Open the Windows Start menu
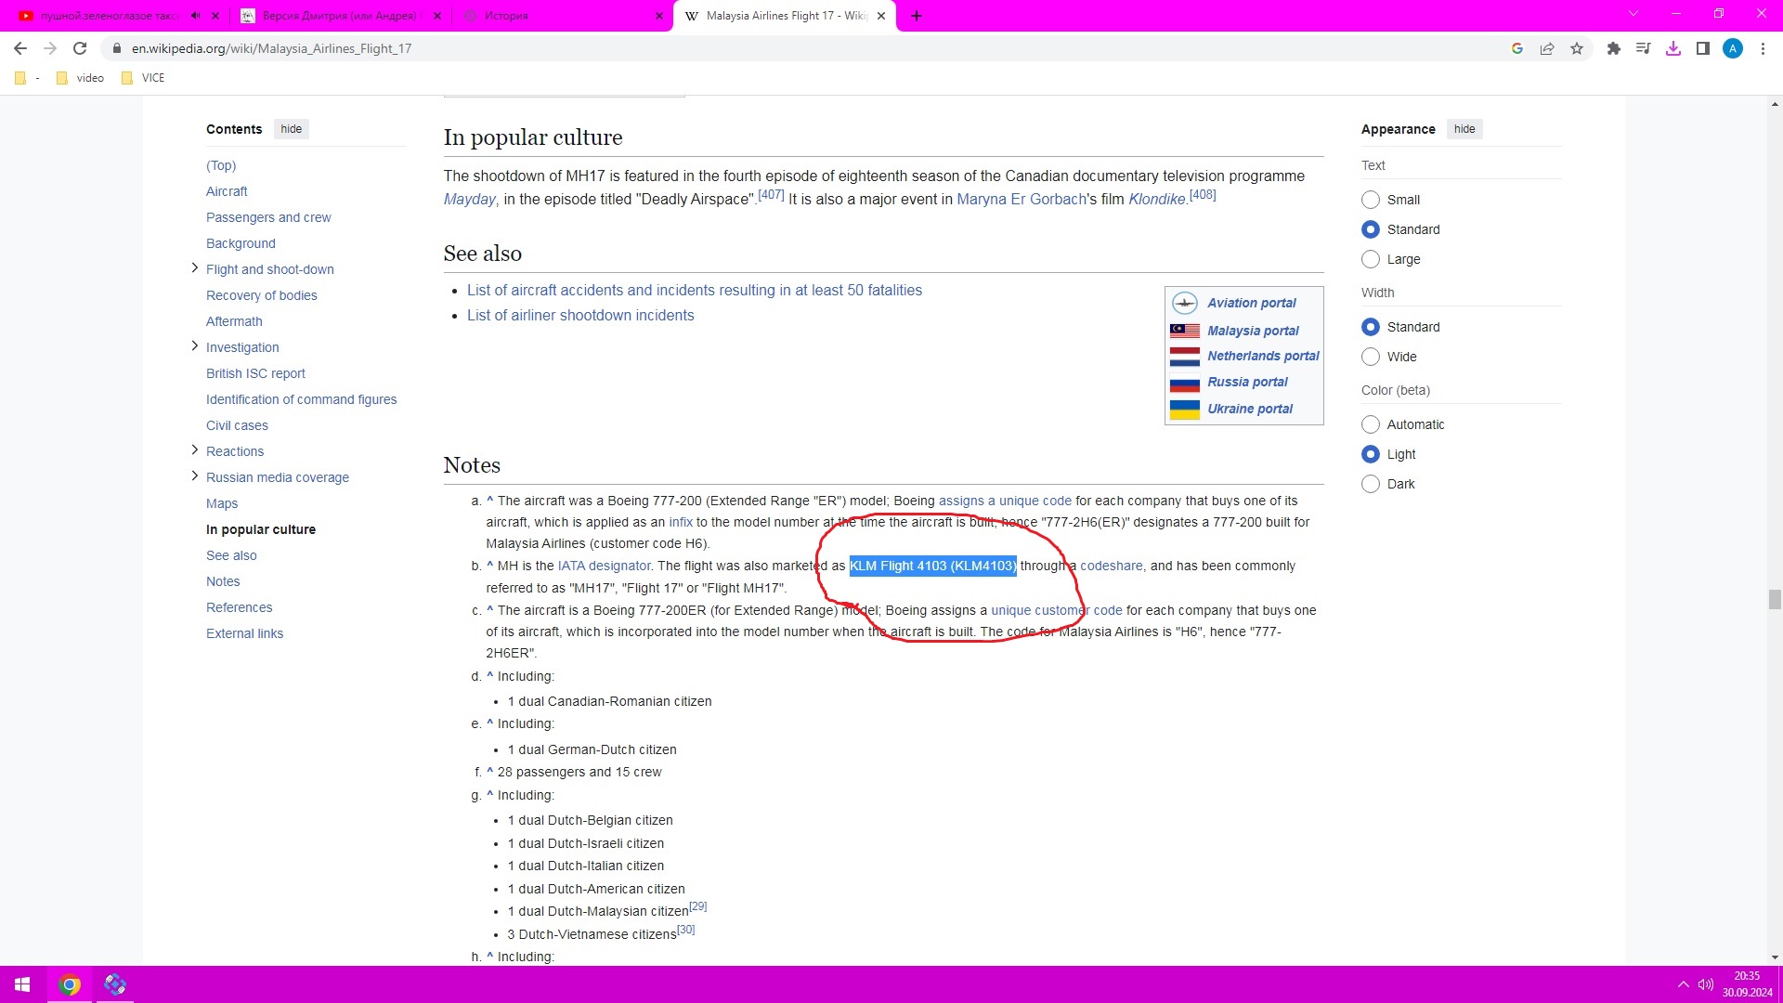This screenshot has width=1783, height=1003. click(x=22, y=984)
